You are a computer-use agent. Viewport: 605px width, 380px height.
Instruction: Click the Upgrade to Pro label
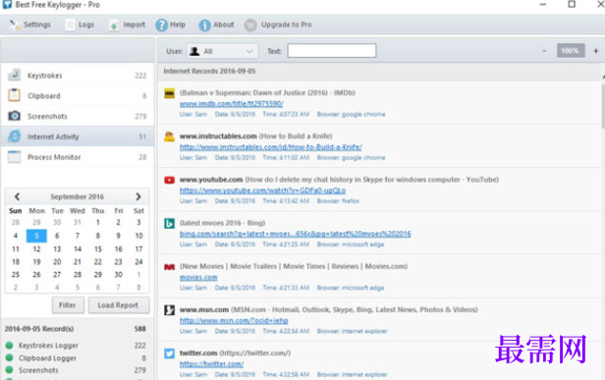pos(287,25)
